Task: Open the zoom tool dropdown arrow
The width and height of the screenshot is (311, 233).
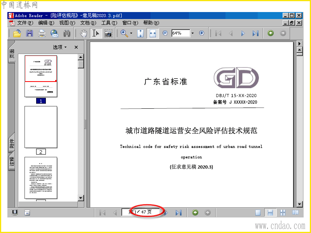Action: (131, 33)
